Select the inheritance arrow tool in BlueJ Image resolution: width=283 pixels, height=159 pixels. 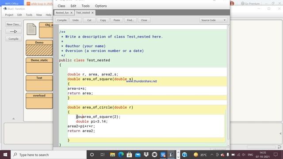click(14, 31)
